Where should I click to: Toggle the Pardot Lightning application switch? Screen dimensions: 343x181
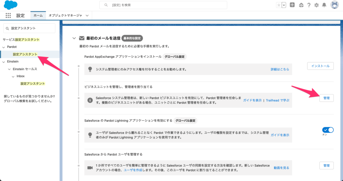coord(328,130)
